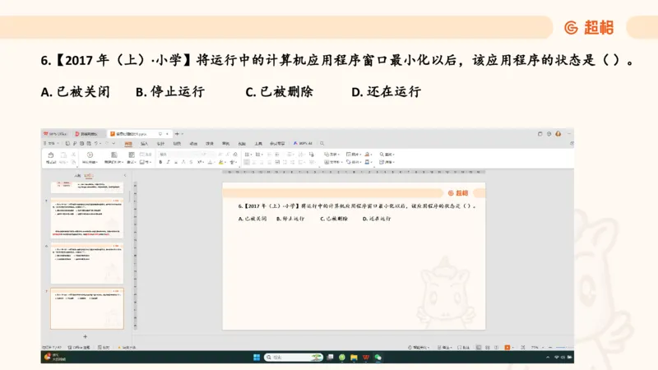Image resolution: width=658 pixels, height=370 pixels.
Task: Click the Windows Start button
Action: click(257, 358)
